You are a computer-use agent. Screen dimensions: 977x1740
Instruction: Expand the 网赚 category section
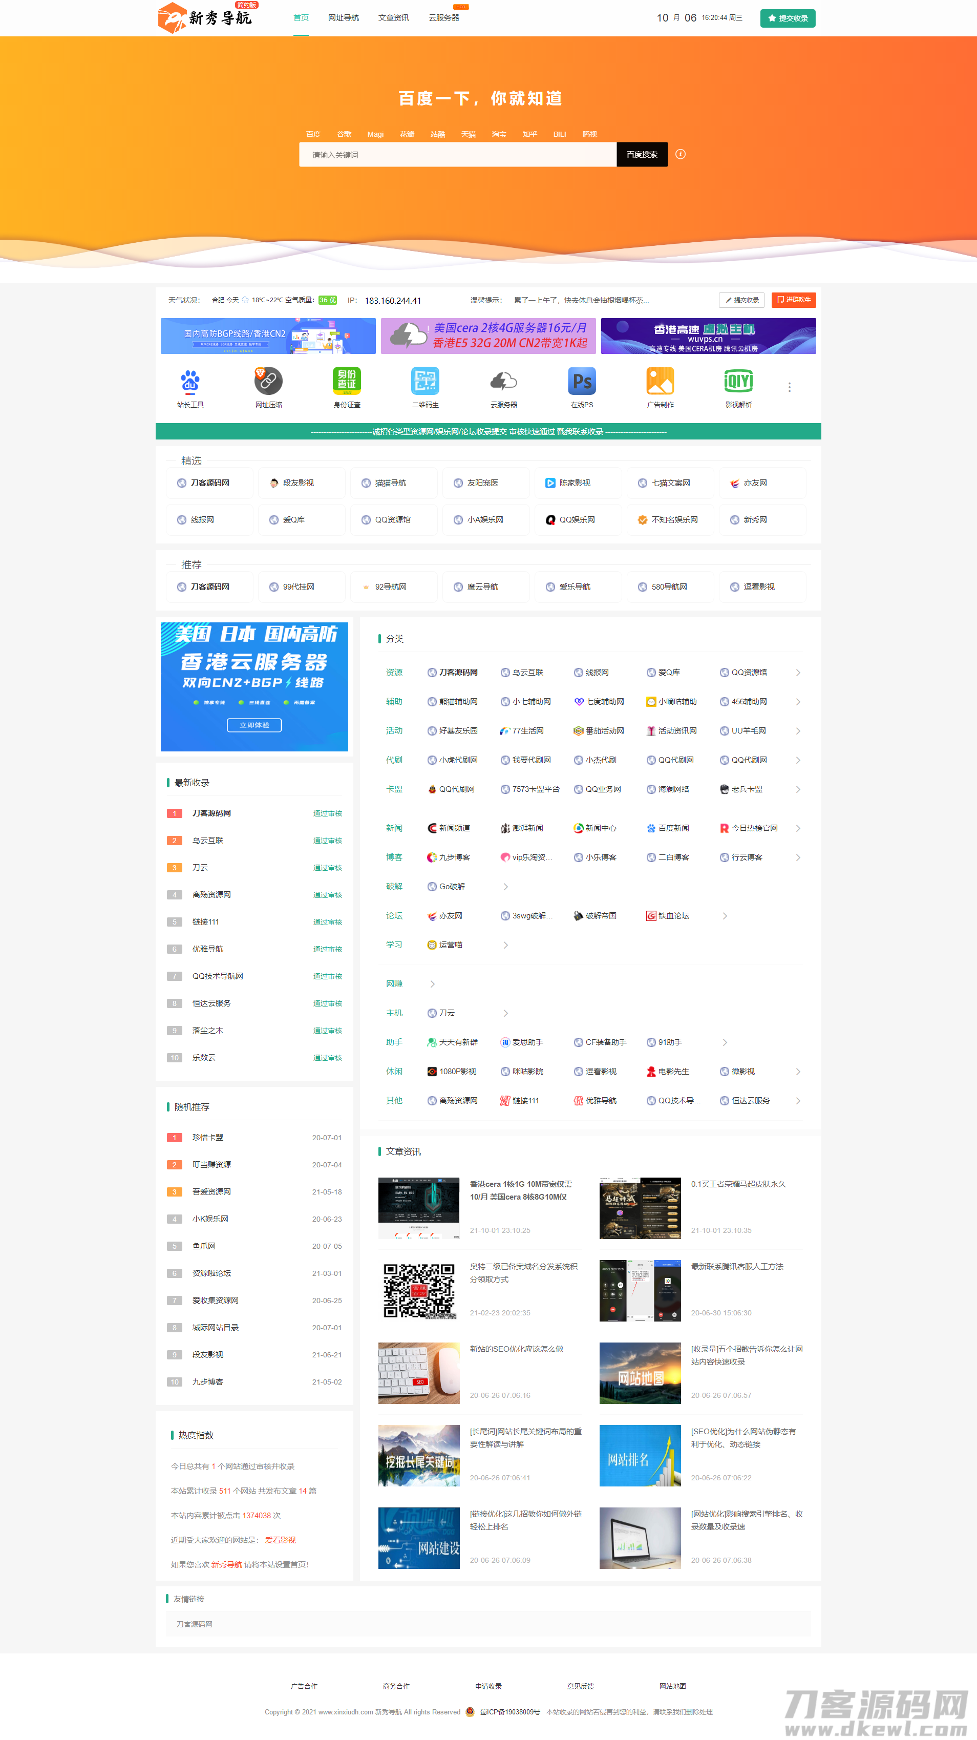[x=432, y=983]
